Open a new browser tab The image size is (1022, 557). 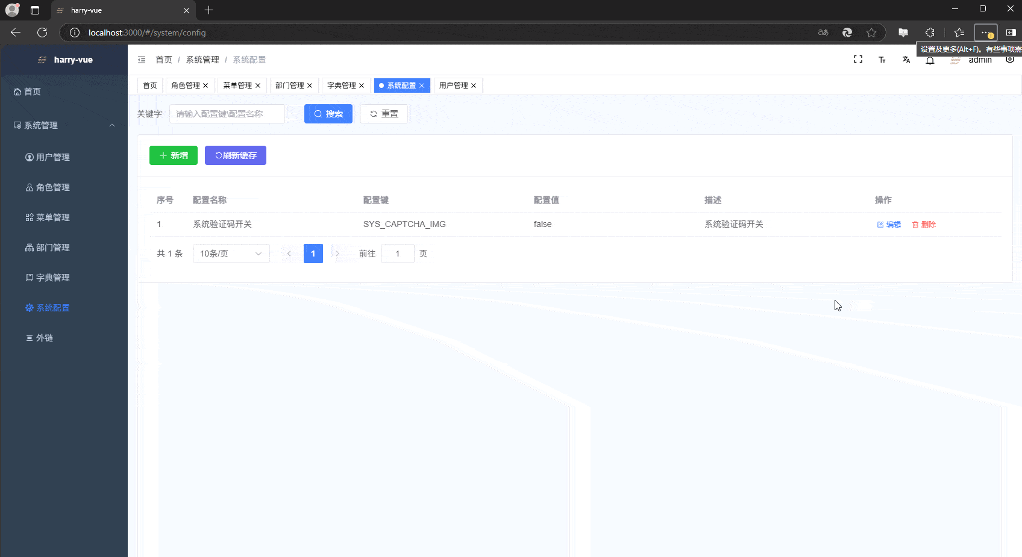pyautogui.click(x=209, y=10)
